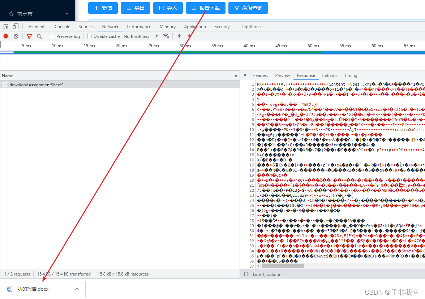This screenshot has width=425, height=299.
Task: Click the response horizontal scrollbar thumb
Action: [x=283, y=266]
